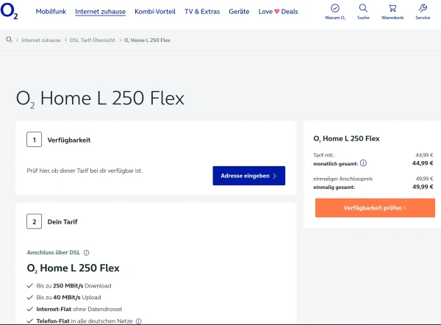Click the Prüf hier availability text
The height and width of the screenshot is (325, 441).
85,171
